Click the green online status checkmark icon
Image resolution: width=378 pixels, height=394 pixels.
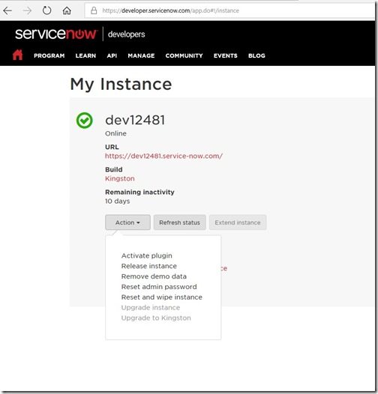[x=85, y=121]
